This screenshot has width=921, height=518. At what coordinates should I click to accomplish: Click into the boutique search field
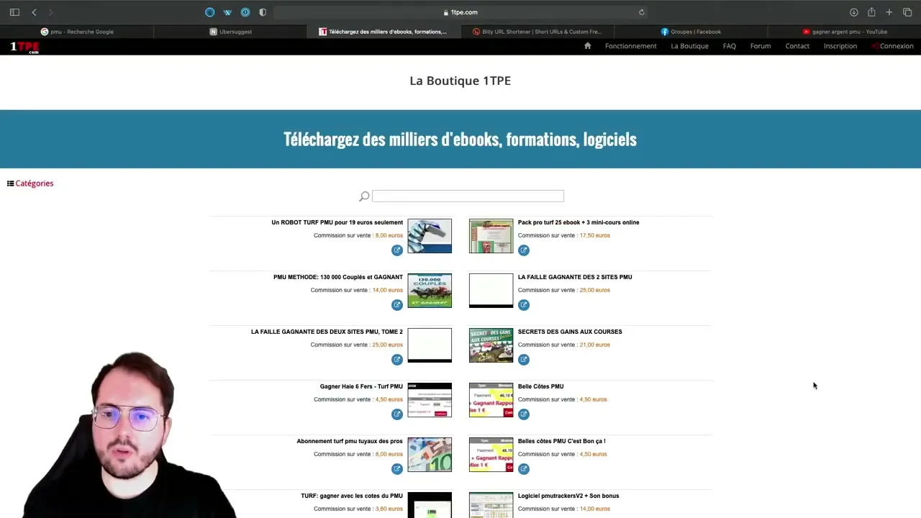[468, 196]
